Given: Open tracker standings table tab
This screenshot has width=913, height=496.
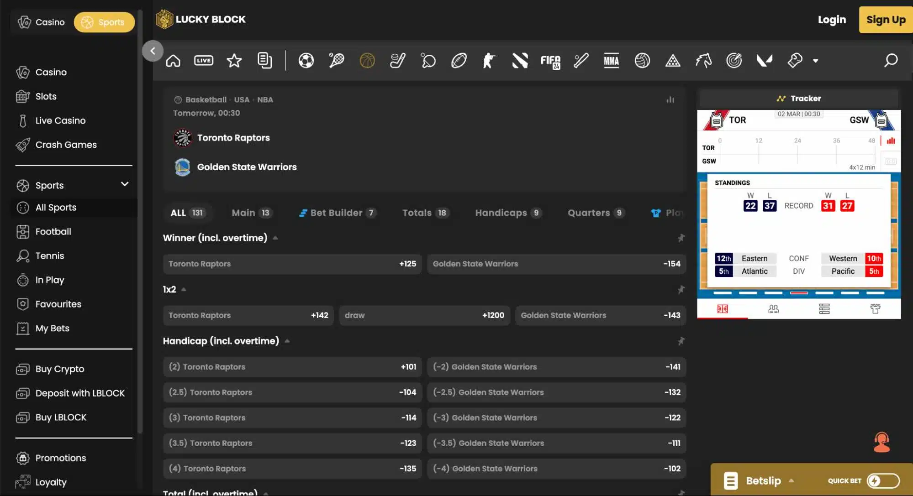Looking at the screenshot, I should [x=824, y=309].
